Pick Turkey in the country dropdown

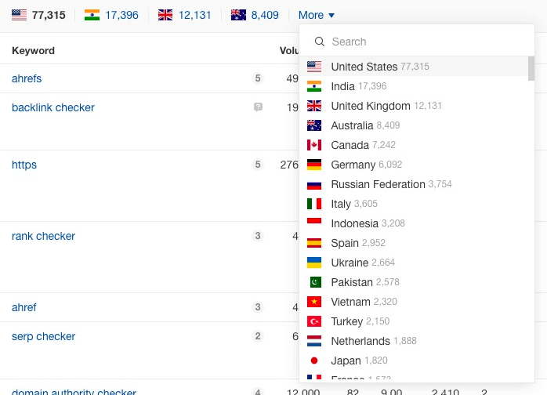[x=414, y=321]
